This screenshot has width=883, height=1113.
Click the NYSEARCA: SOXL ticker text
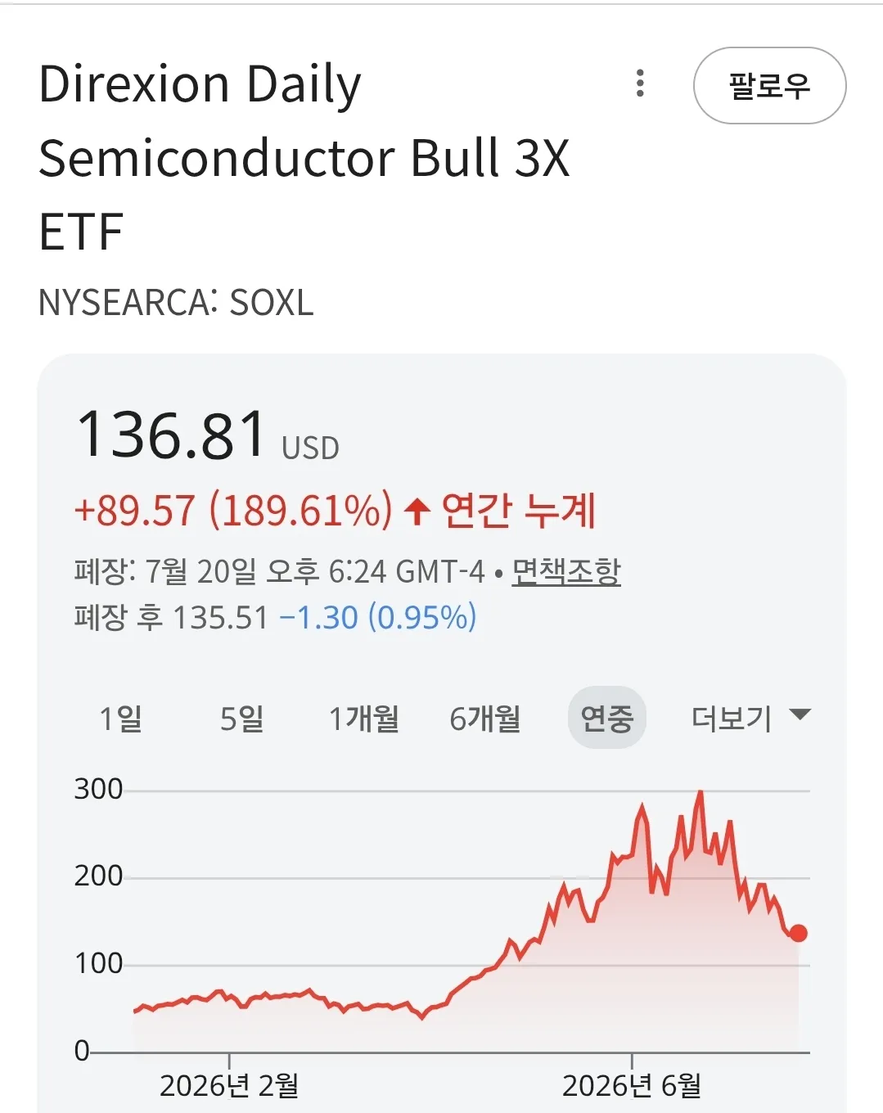pyautogui.click(x=176, y=303)
